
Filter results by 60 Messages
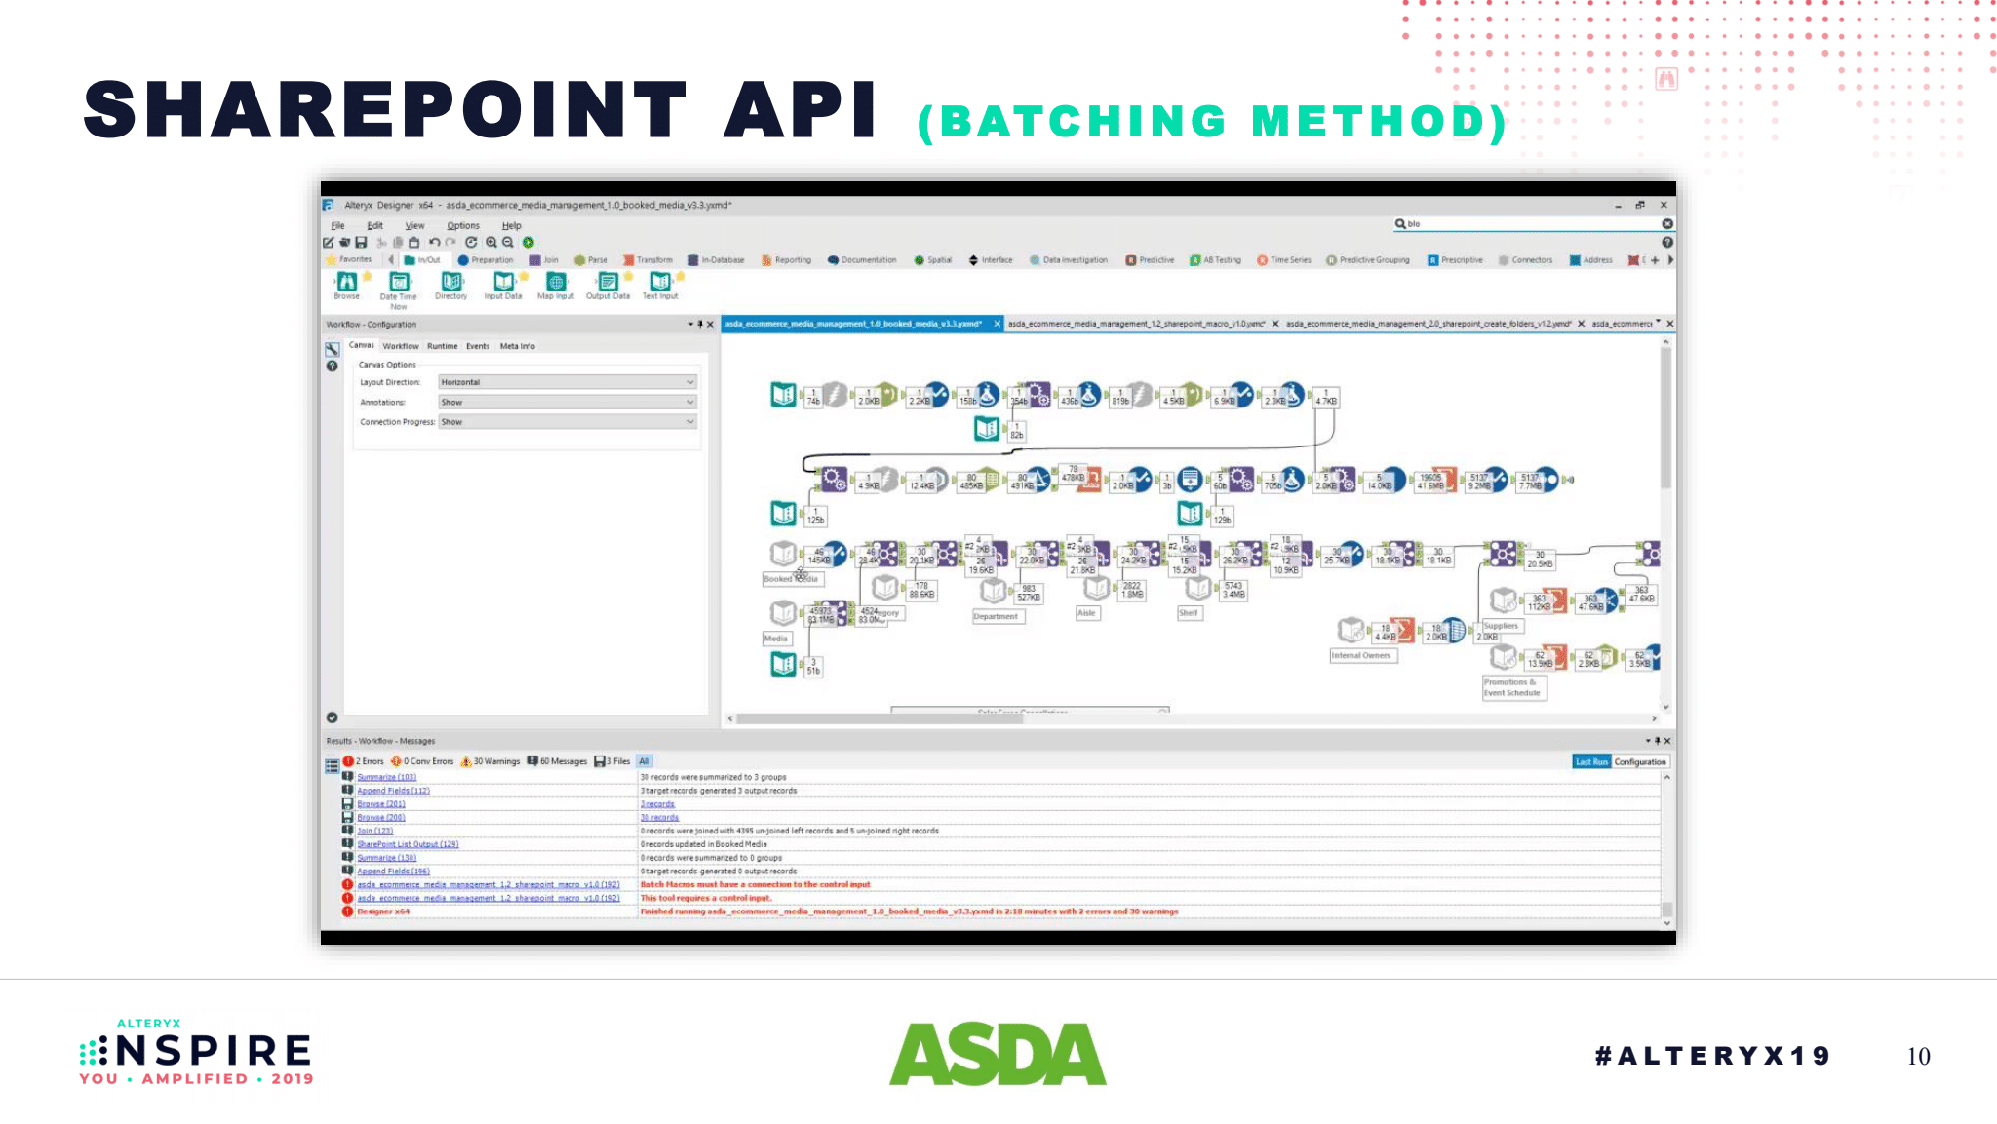pos(558,761)
